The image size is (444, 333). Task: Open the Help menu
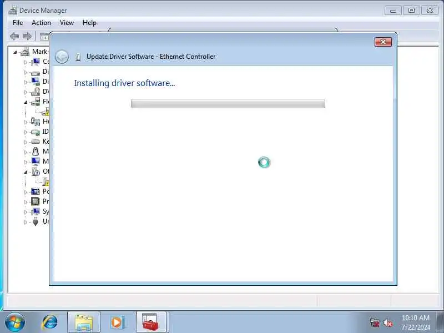89,23
